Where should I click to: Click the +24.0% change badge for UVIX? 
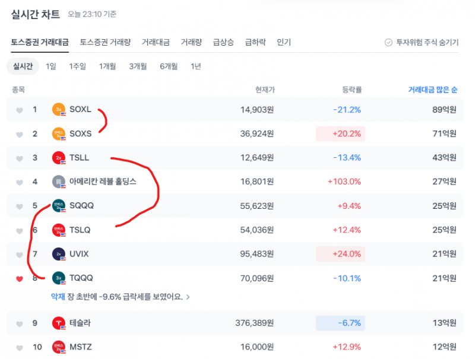[x=340, y=254]
